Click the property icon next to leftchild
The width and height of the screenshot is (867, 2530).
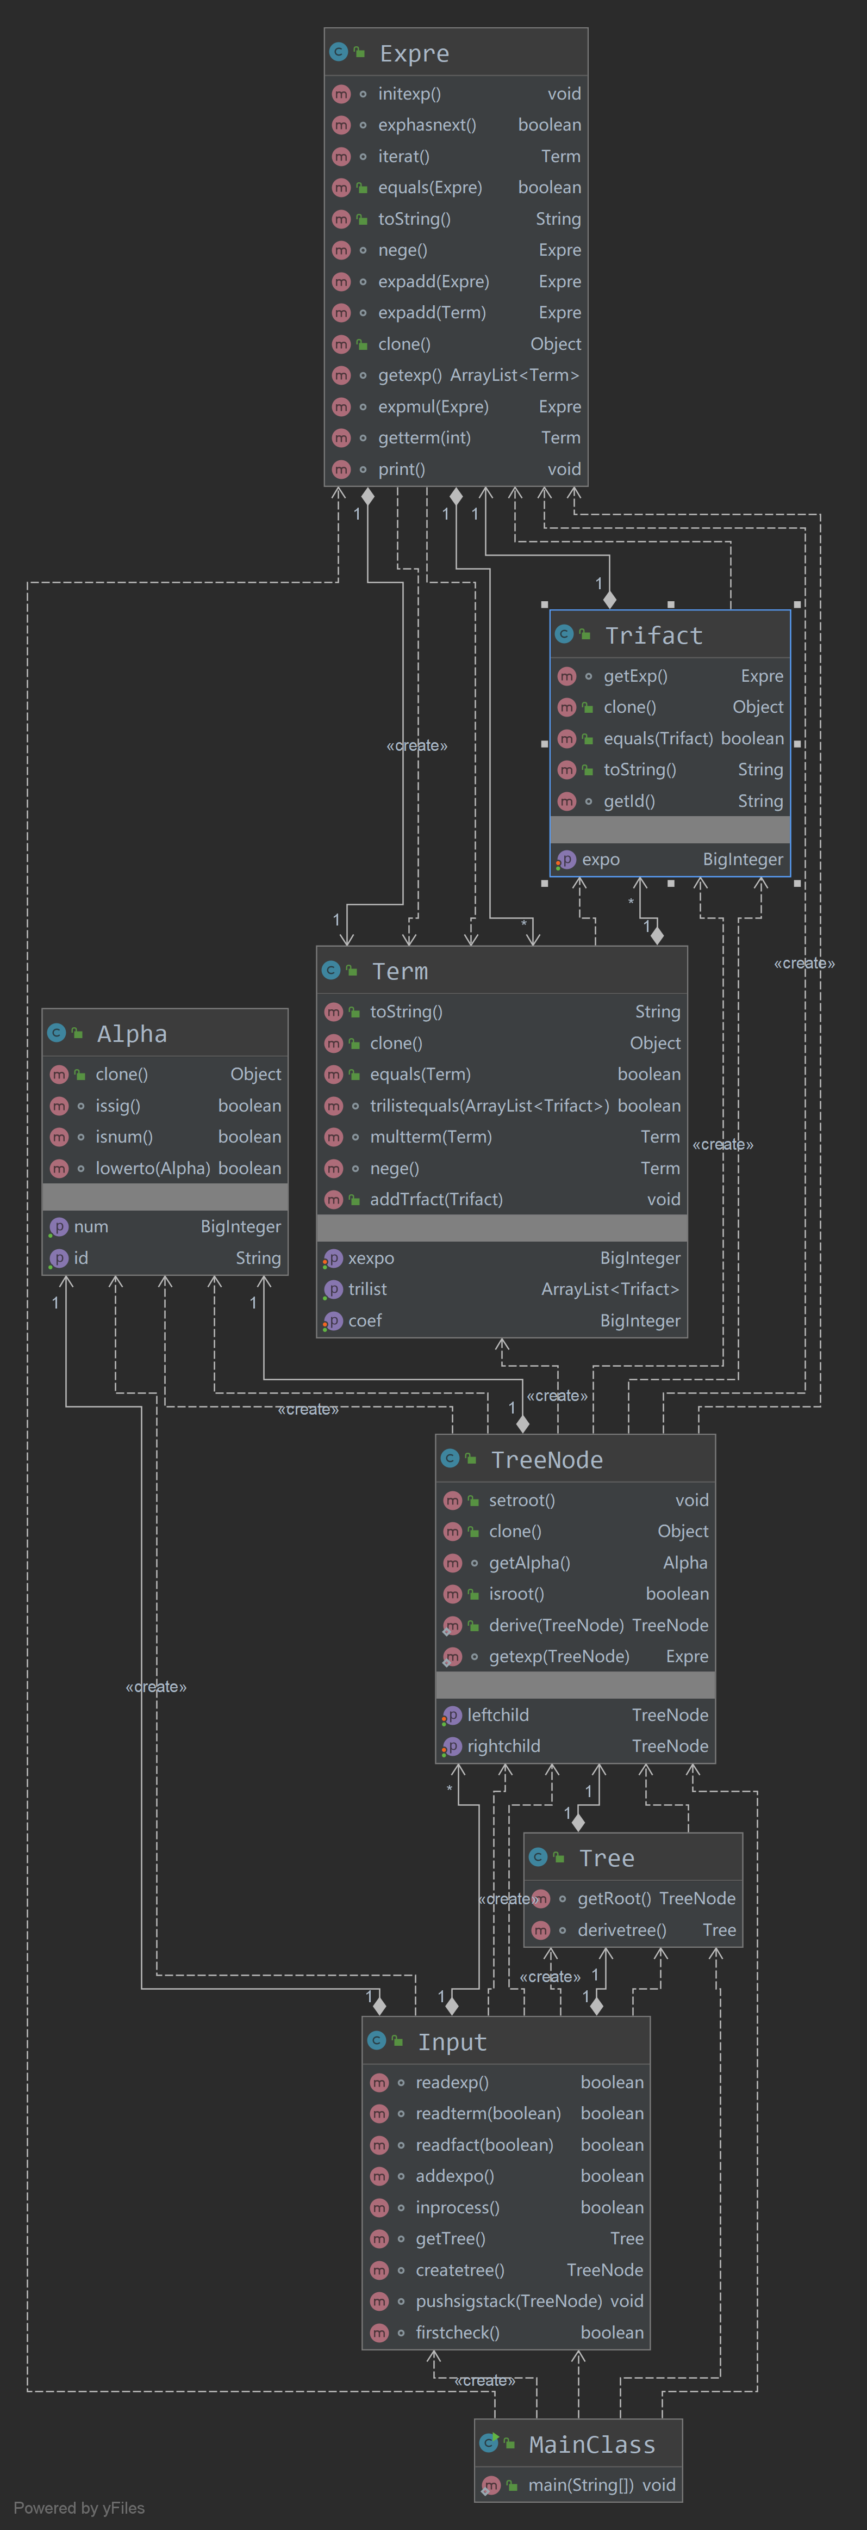click(x=451, y=1715)
